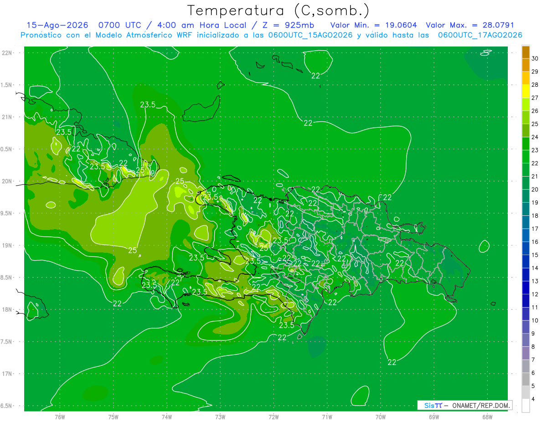The height and width of the screenshot is (423, 547).
Task: Click the '70W' longitude axis label
Action: point(381,417)
